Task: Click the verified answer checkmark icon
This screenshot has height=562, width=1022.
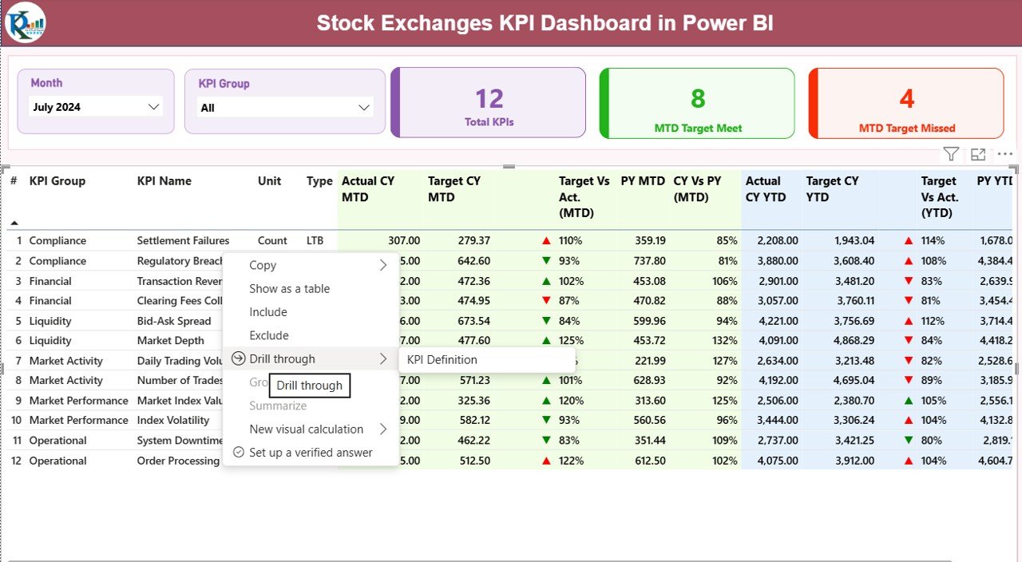Action: tap(237, 452)
